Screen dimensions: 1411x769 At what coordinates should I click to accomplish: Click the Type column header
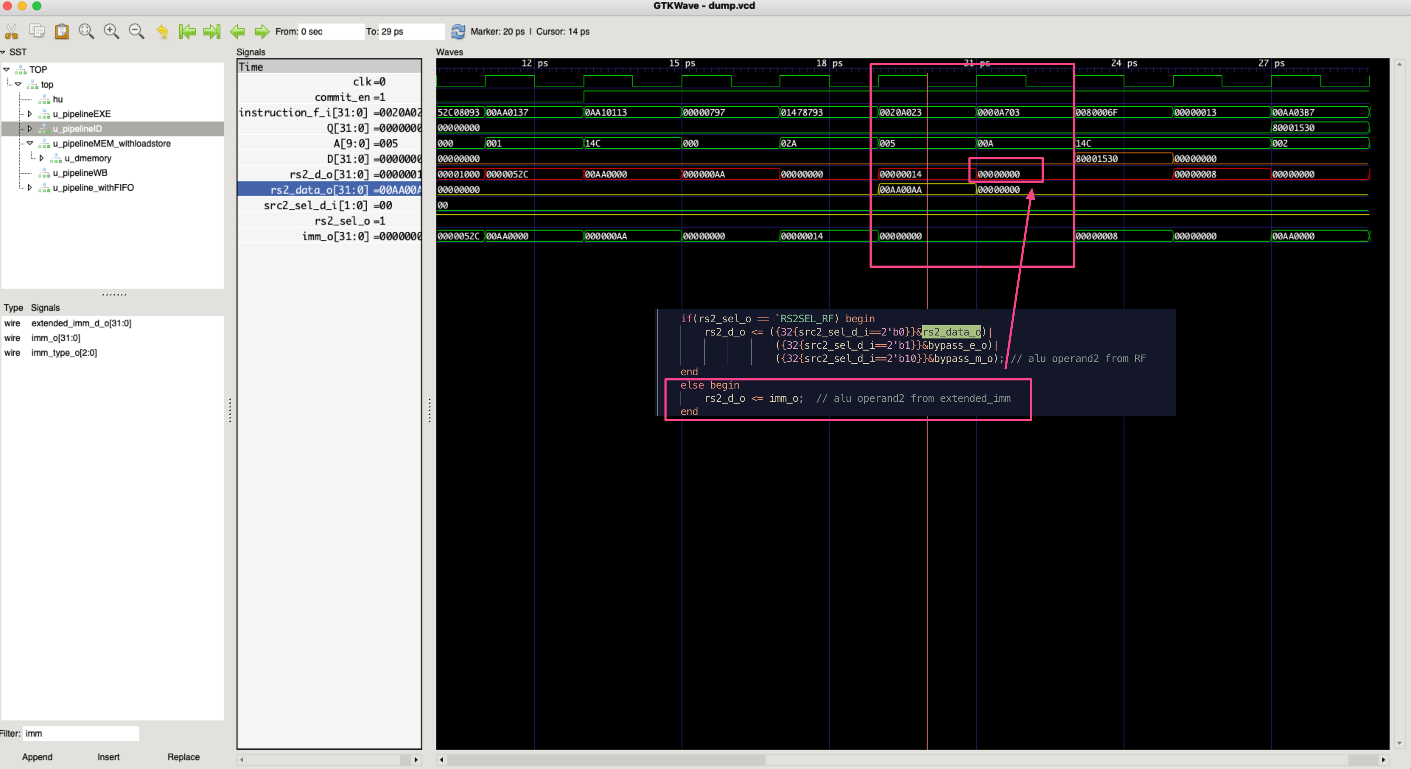click(x=13, y=308)
